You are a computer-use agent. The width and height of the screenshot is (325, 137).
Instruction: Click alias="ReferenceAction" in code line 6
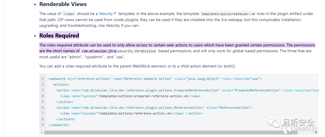pos(229,108)
